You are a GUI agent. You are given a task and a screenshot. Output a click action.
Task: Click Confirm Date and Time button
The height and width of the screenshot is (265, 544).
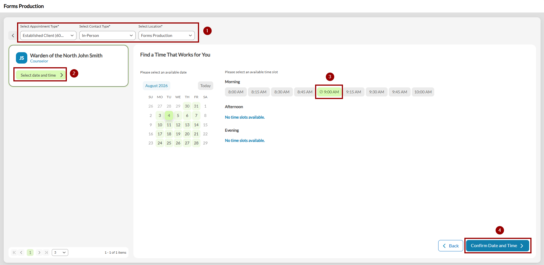pyautogui.click(x=498, y=246)
